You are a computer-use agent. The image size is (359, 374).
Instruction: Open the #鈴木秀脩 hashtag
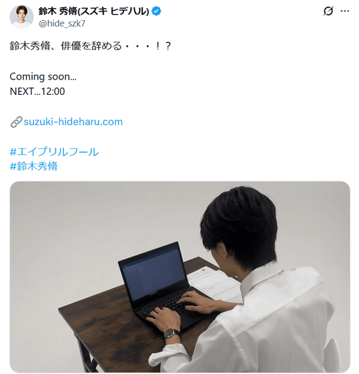pos(33,166)
